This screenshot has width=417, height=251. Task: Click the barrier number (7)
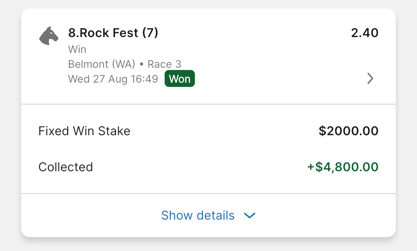tap(150, 33)
